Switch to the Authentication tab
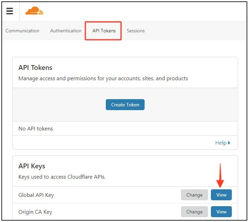Image resolution: width=249 pixels, height=222 pixels. (x=66, y=31)
